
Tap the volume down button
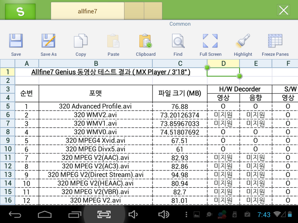tap(133, 215)
